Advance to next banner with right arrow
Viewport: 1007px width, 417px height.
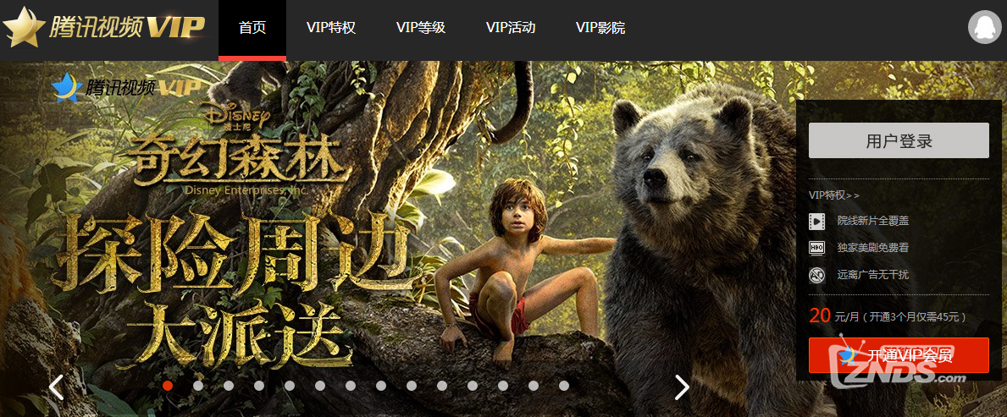682,387
